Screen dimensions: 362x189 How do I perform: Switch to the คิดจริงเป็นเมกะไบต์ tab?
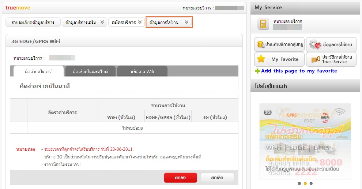click(90, 71)
